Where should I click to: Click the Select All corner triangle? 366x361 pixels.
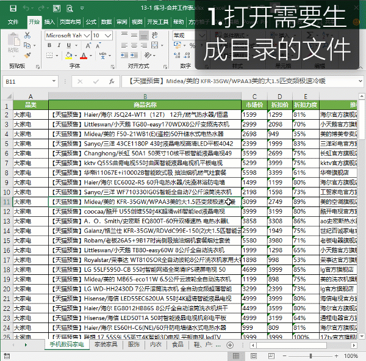[x=9, y=97]
